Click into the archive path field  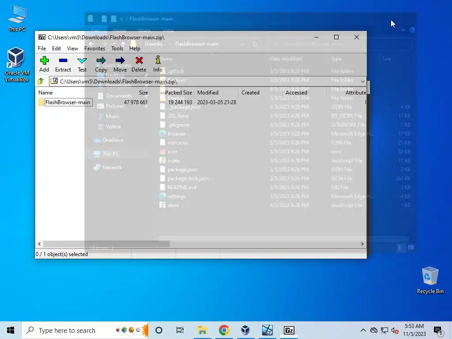click(205, 81)
